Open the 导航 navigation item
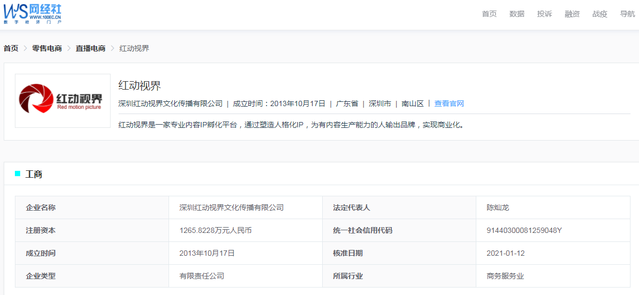Screen dimensions: 639x295 [627, 14]
